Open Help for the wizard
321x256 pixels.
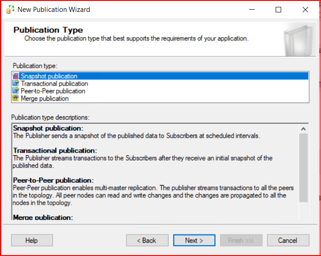32,240
